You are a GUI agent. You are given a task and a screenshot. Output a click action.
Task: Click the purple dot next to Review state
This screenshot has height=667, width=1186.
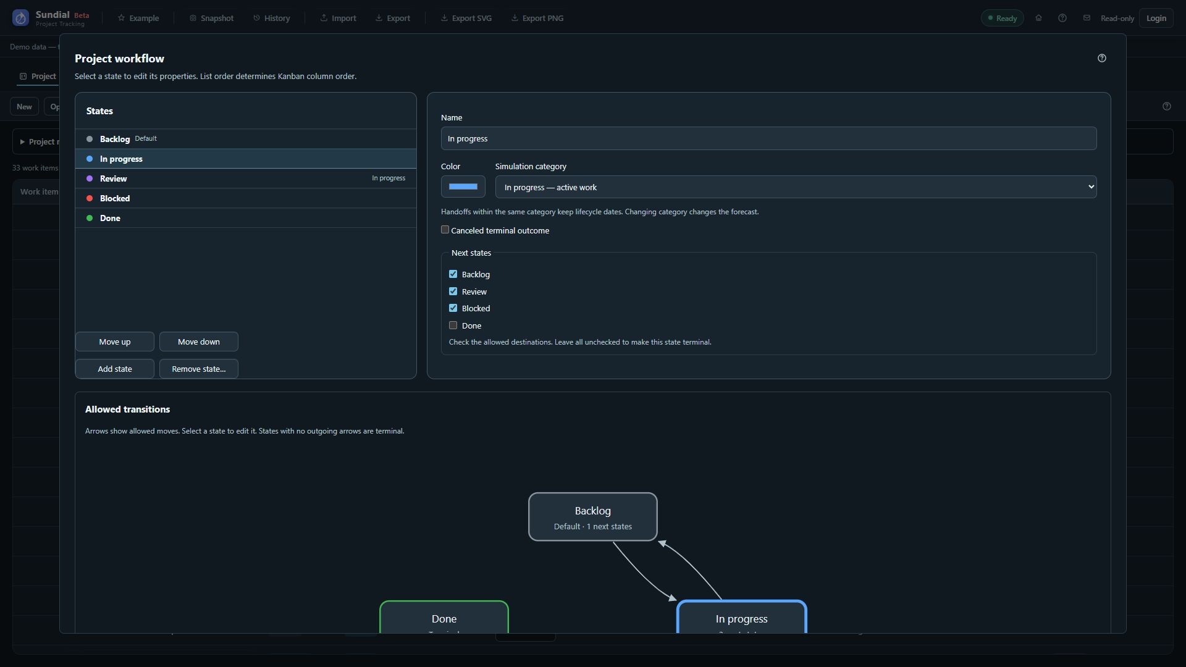click(x=90, y=178)
